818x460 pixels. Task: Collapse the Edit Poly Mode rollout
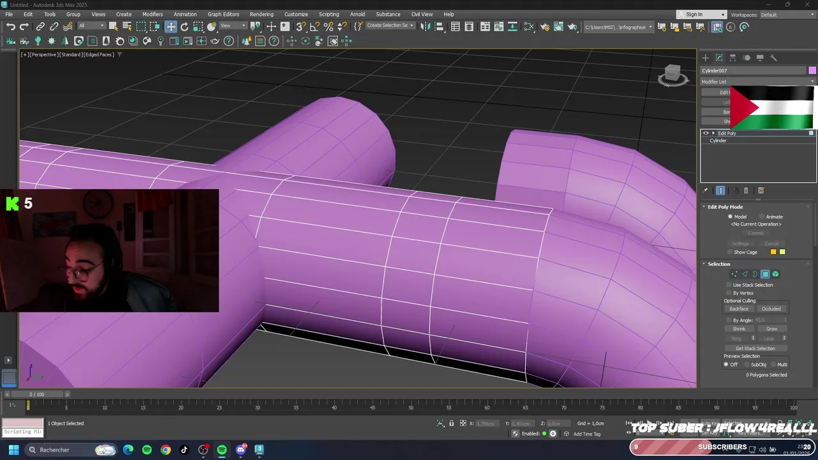704,207
